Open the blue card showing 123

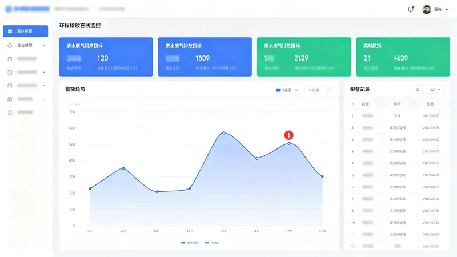tap(106, 57)
